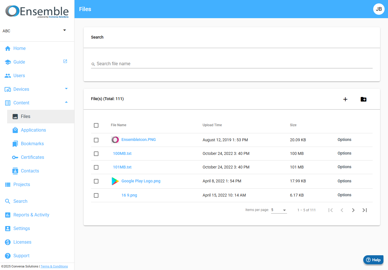Open Options for Google Play Logo.png
Screen dimensions: 388x270
[x=344, y=181]
